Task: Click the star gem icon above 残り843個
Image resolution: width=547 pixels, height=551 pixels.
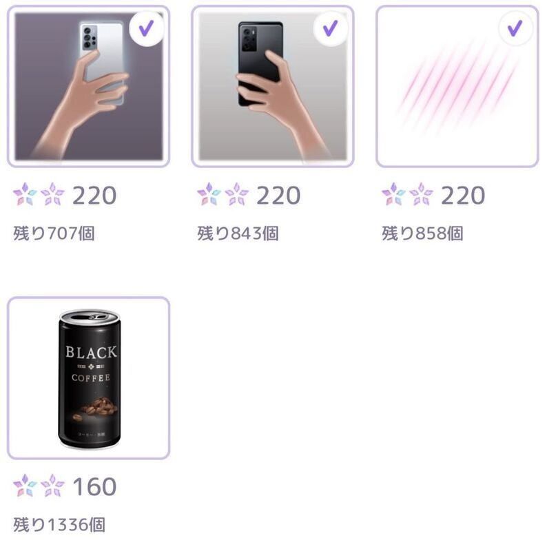Action: pos(223,195)
